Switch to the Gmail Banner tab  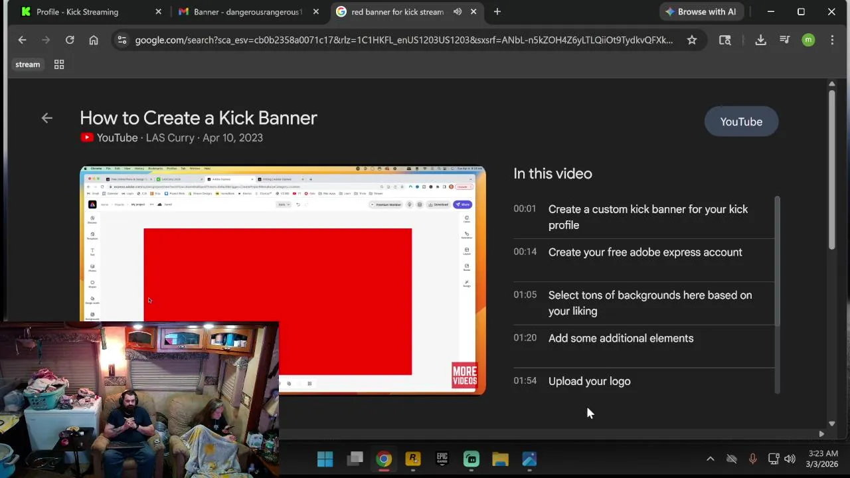click(x=248, y=12)
